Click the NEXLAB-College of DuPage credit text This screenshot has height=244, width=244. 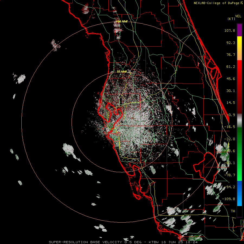click(218, 3)
